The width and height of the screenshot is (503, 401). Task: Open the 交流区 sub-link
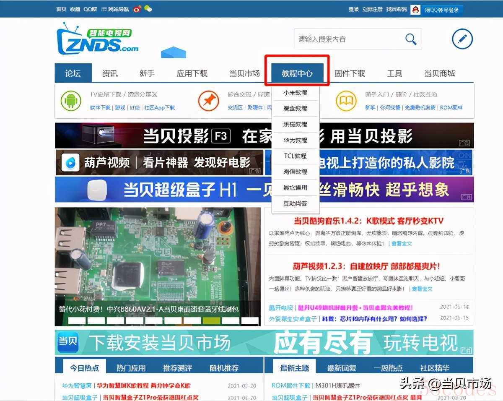click(235, 108)
